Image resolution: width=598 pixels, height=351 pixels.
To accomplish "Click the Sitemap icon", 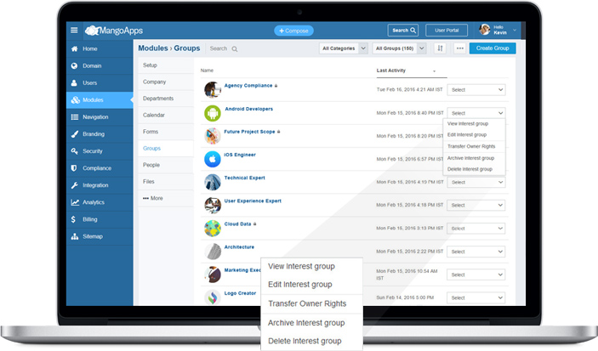I will pyautogui.click(x=74, y=236).
